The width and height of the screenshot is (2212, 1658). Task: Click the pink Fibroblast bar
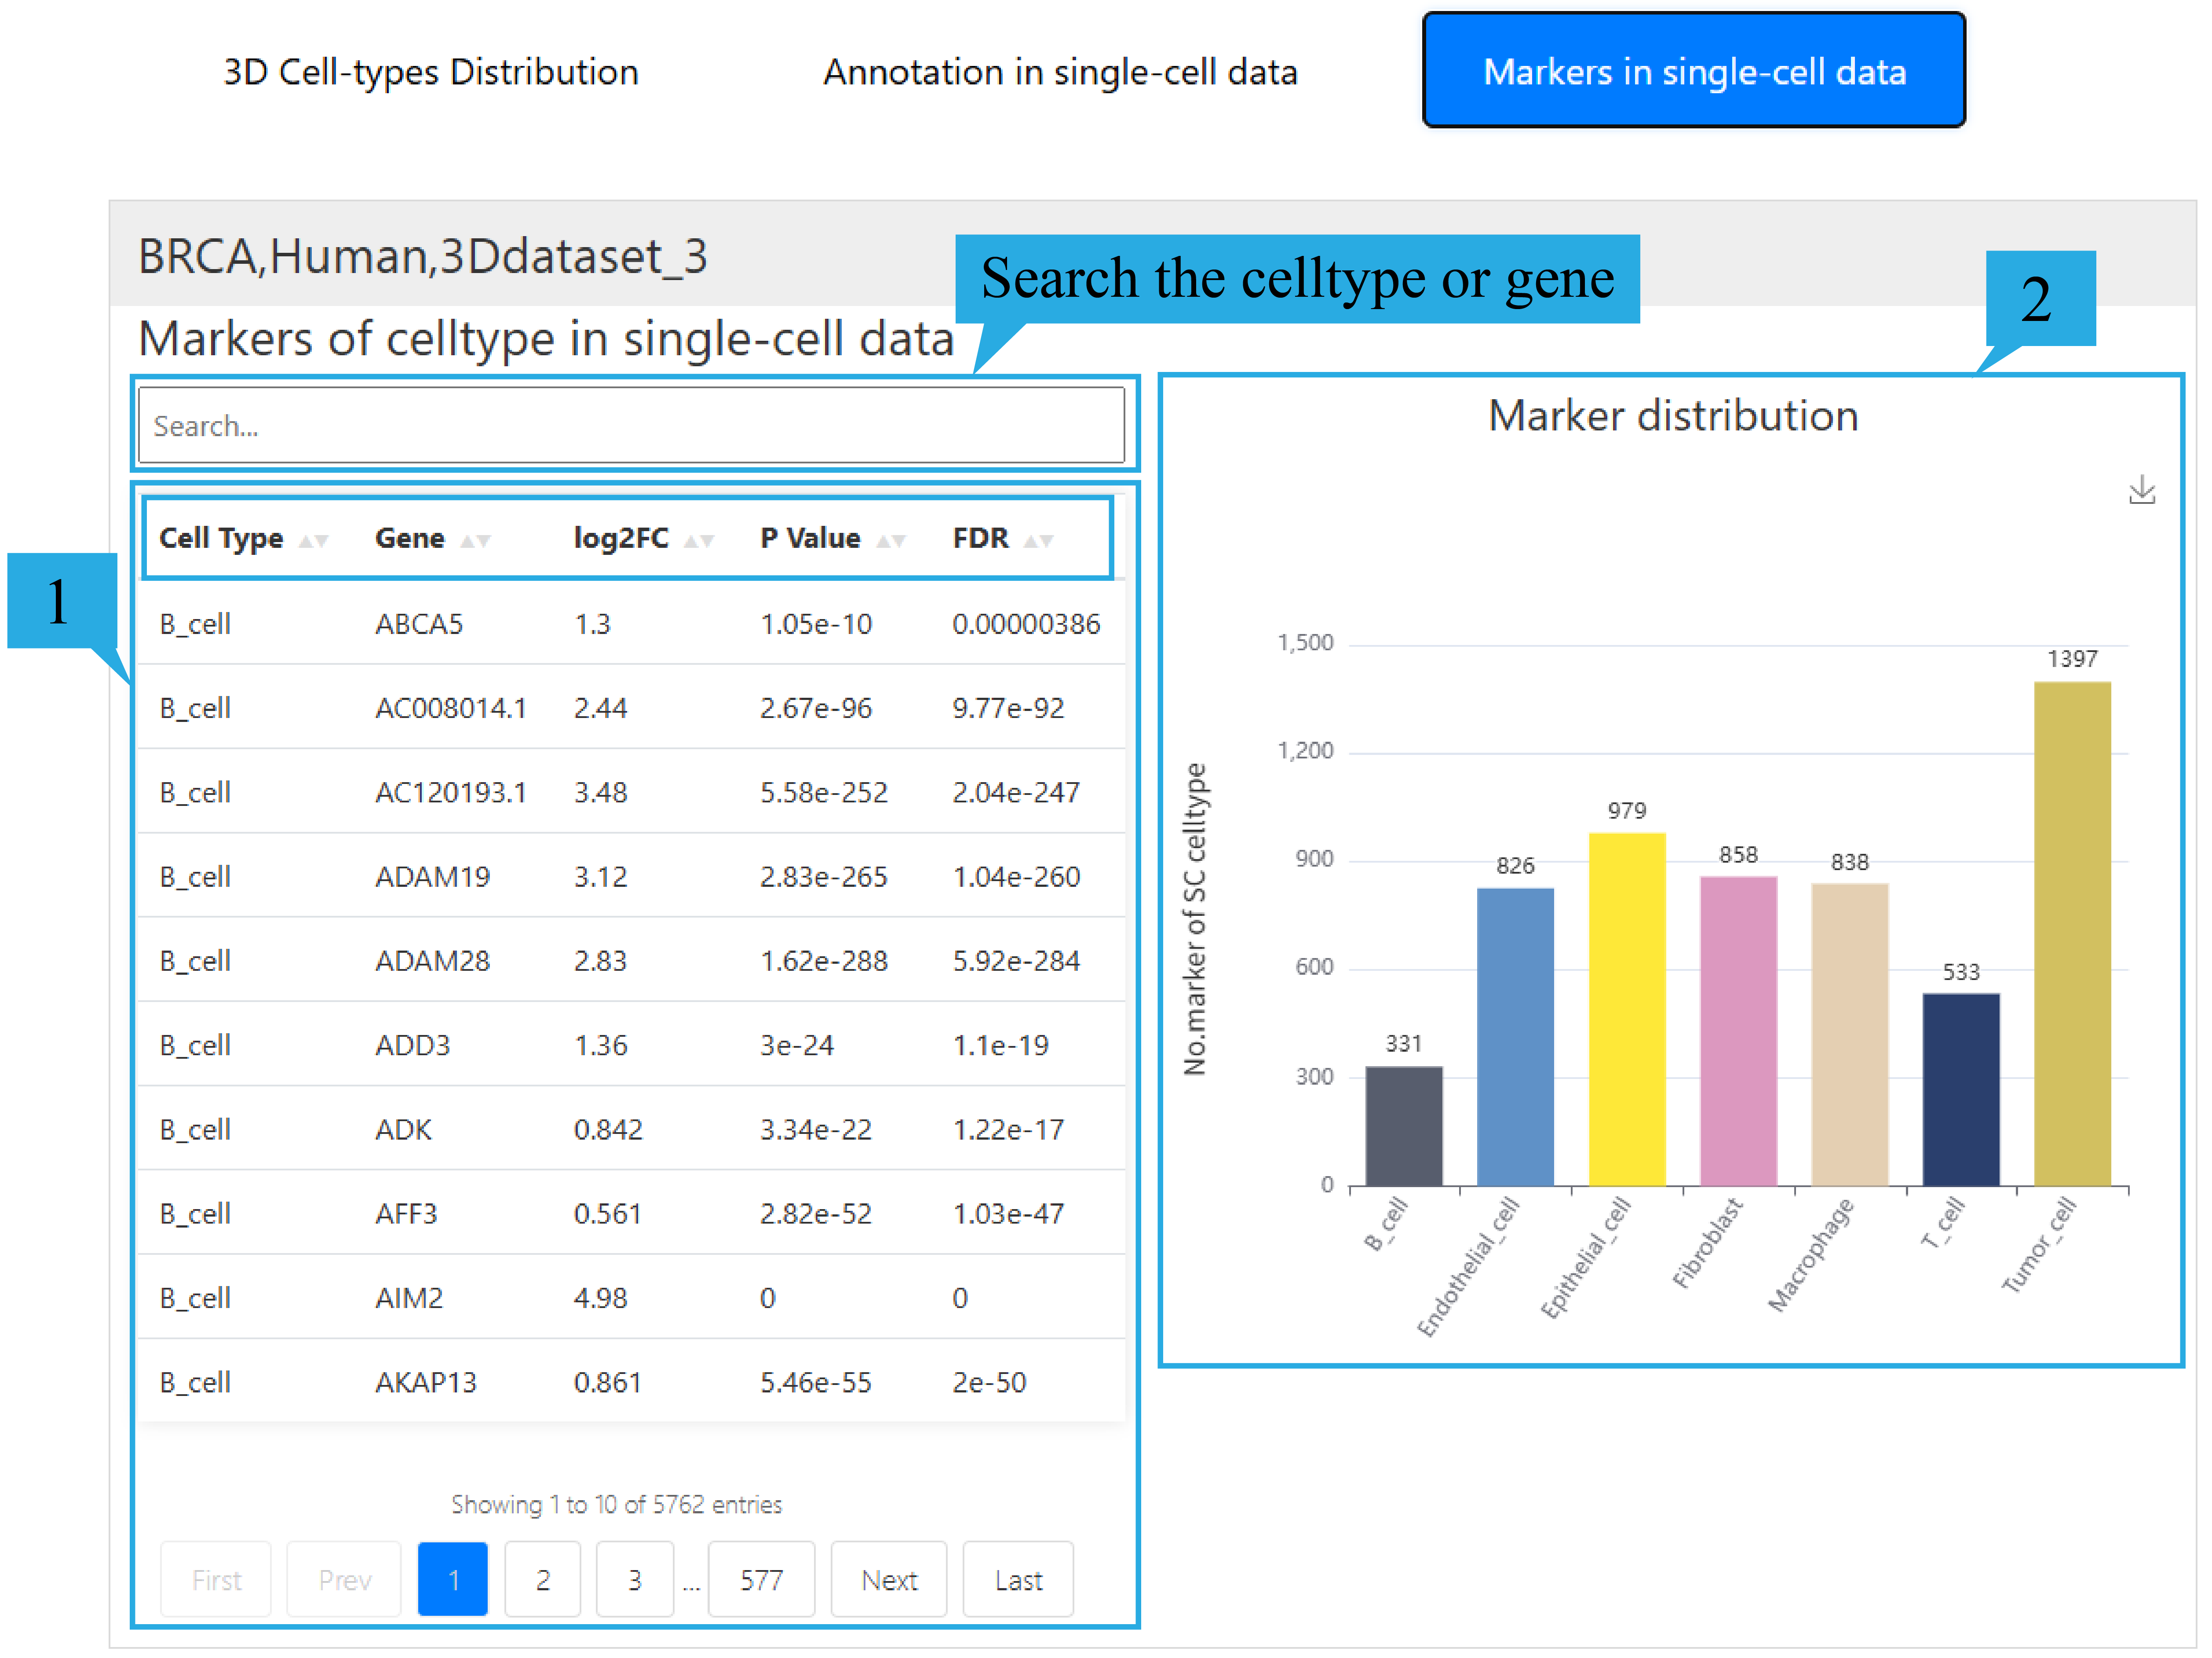[1738, 1030]
